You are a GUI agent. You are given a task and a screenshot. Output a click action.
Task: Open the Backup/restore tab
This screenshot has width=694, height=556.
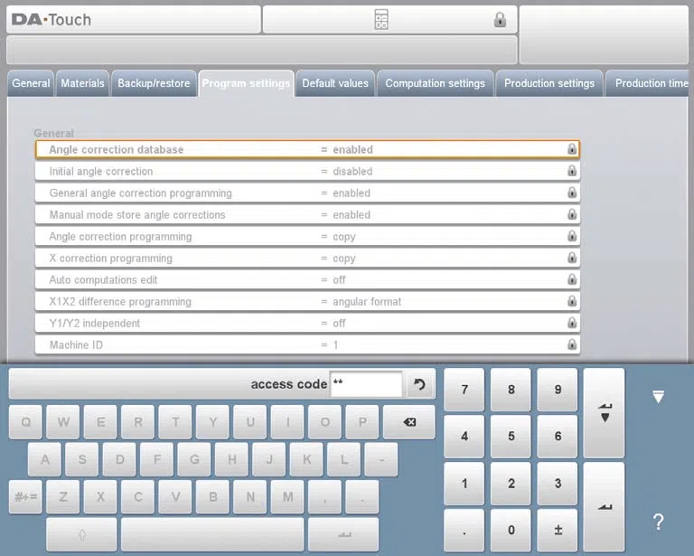[154, 83]
